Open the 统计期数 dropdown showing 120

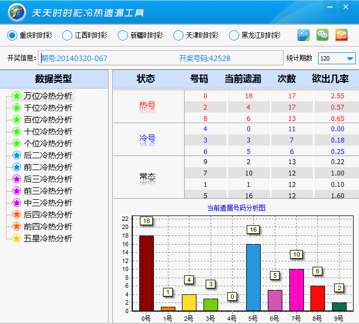click(336, 58)
